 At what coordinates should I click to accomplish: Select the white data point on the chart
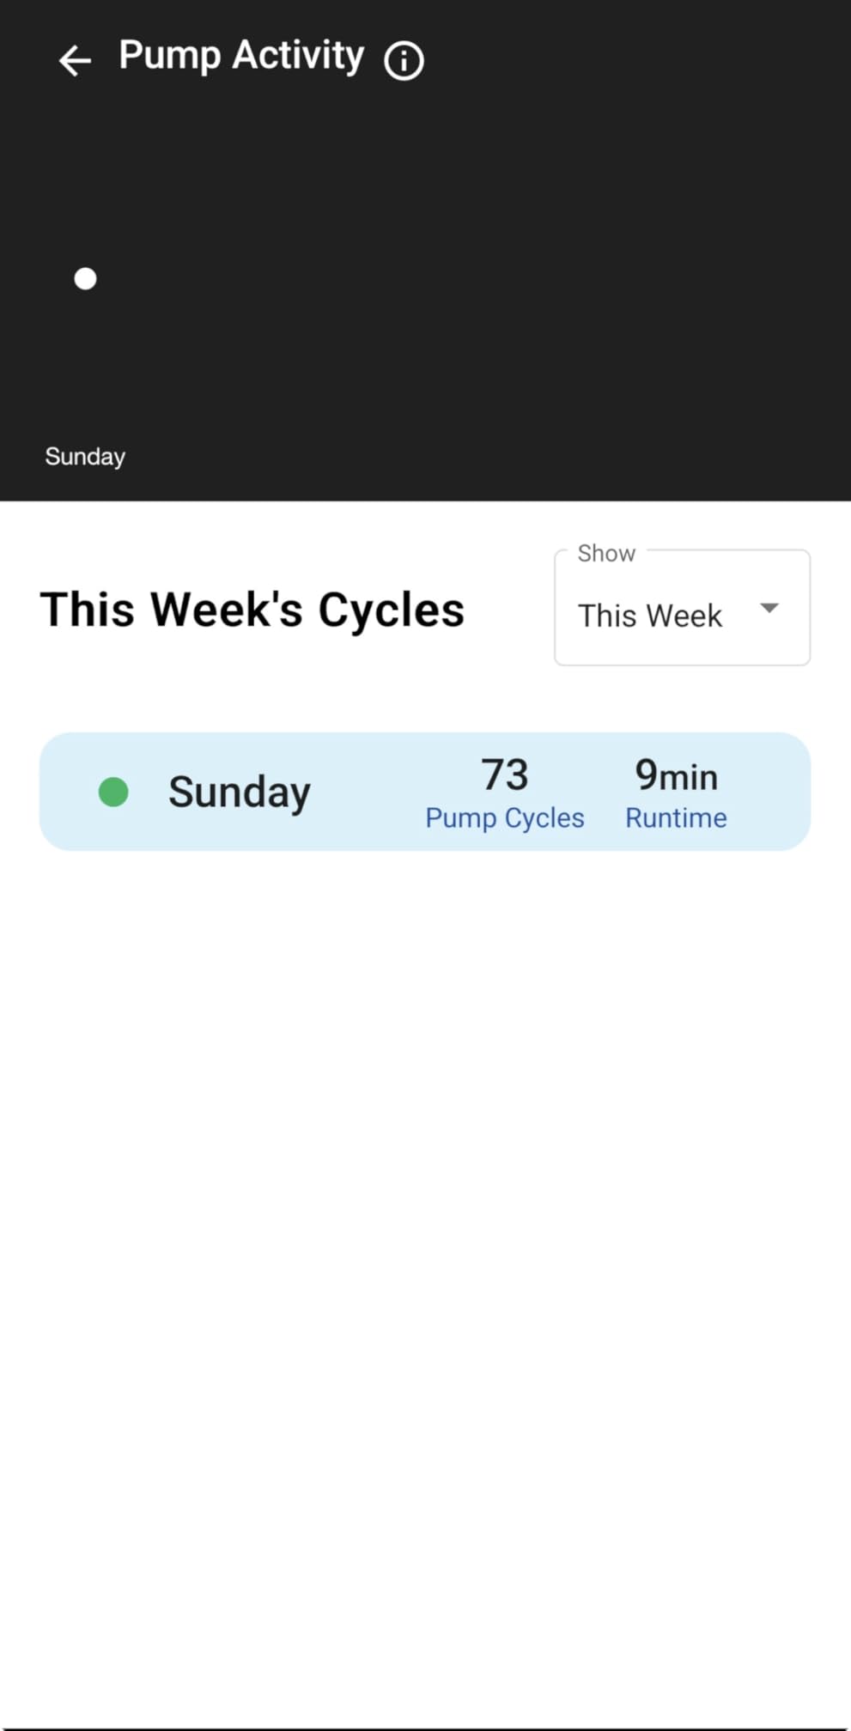(x=85, y=279)
